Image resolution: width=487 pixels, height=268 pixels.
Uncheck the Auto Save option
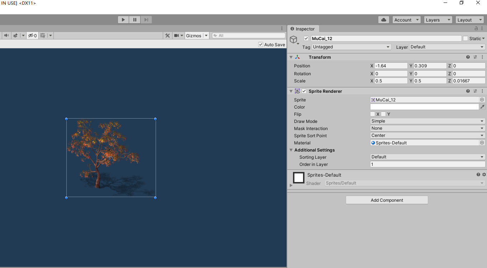[x=261, y=44]
